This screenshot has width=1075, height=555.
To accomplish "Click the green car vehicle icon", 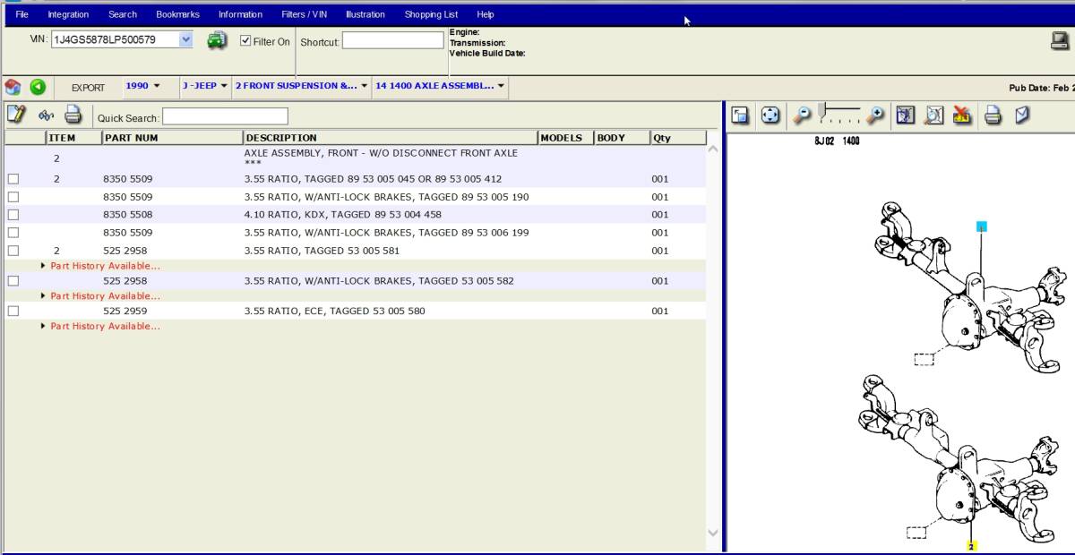I will click(x=217, y=40).
